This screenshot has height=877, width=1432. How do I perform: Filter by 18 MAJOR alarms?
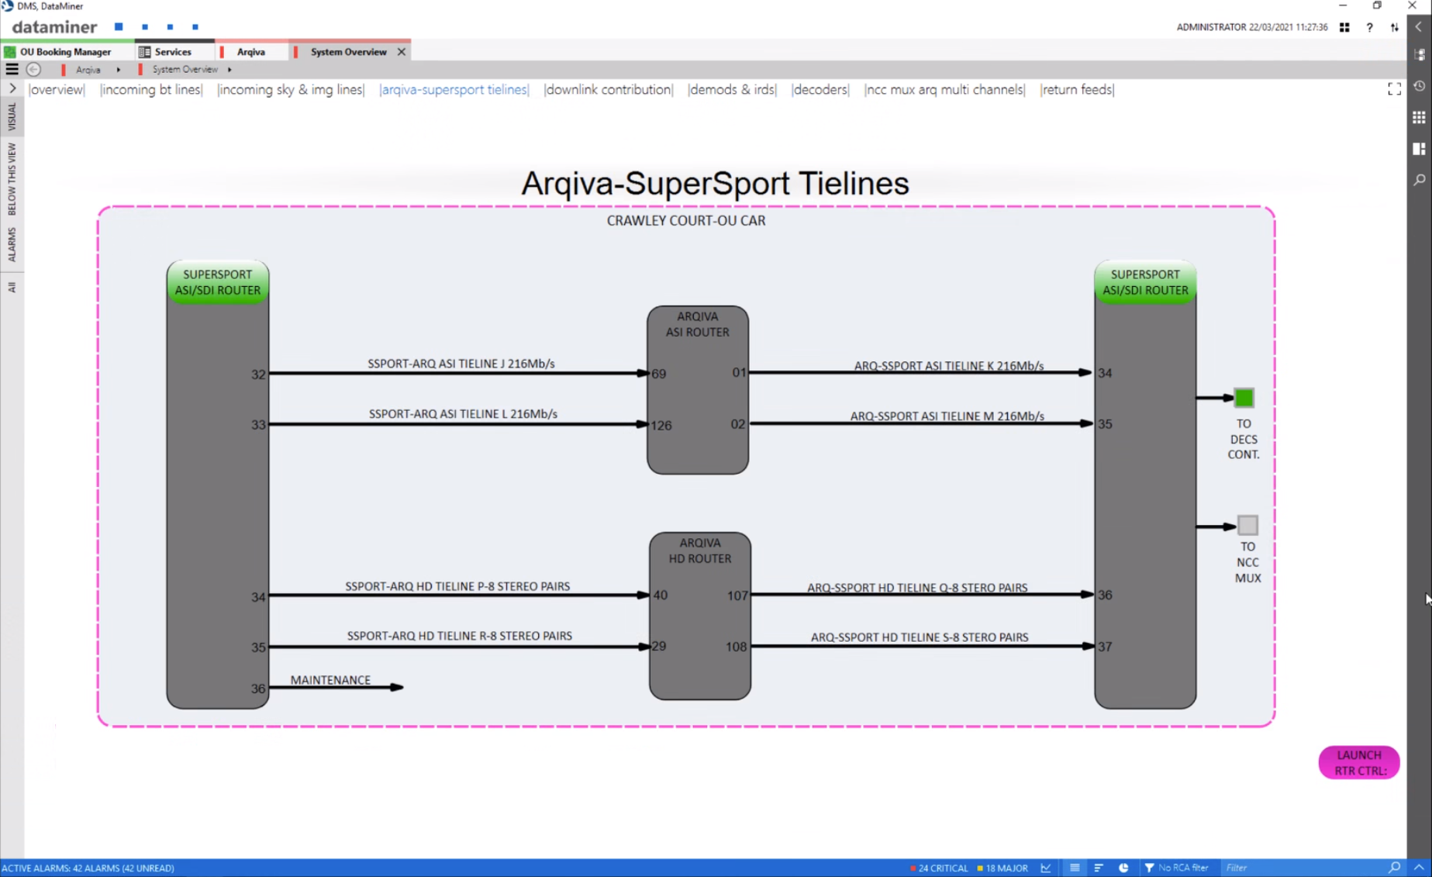[x=1002, y=868]
